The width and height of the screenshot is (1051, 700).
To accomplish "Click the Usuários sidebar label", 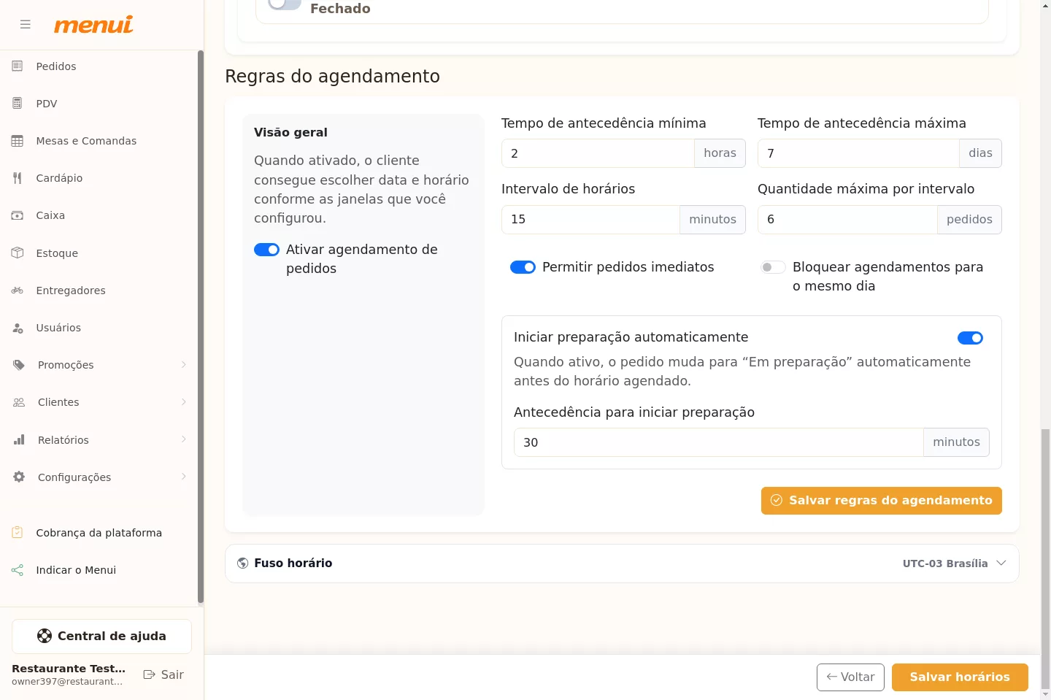I will 58,328.
